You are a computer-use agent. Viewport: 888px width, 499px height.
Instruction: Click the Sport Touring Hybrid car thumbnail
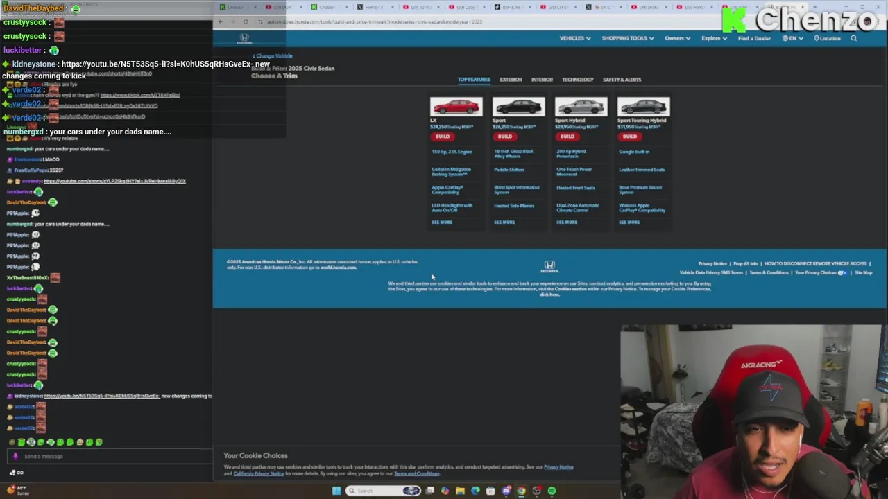[x=643, y=106]
